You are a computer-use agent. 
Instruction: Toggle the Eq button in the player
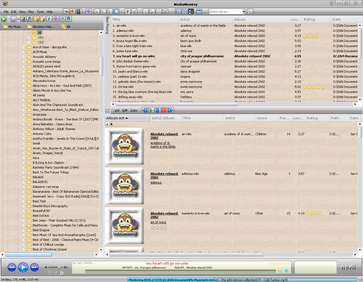point(280,271)
